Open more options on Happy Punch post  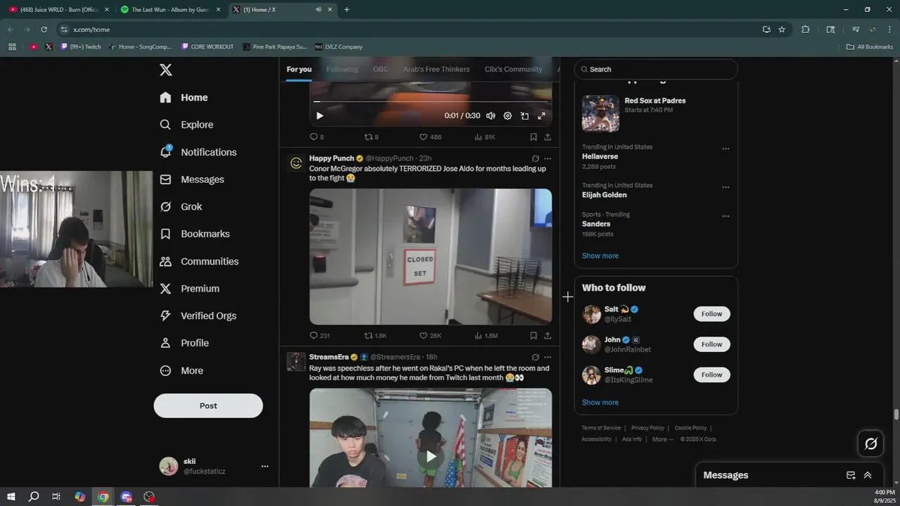click(x=548, y=159)
